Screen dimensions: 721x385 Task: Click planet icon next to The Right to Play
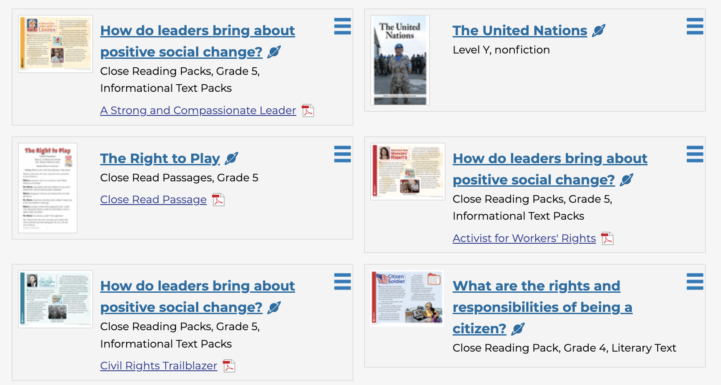tap(232, 159)
